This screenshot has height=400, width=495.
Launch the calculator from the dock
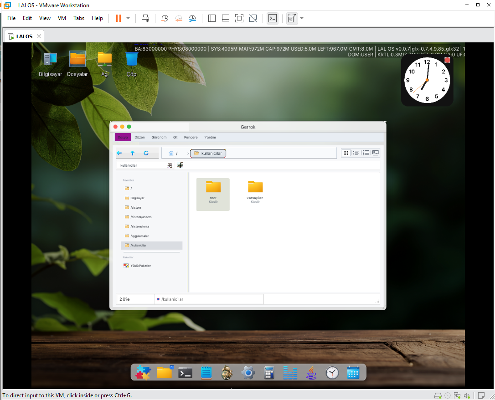pos(269,373)
